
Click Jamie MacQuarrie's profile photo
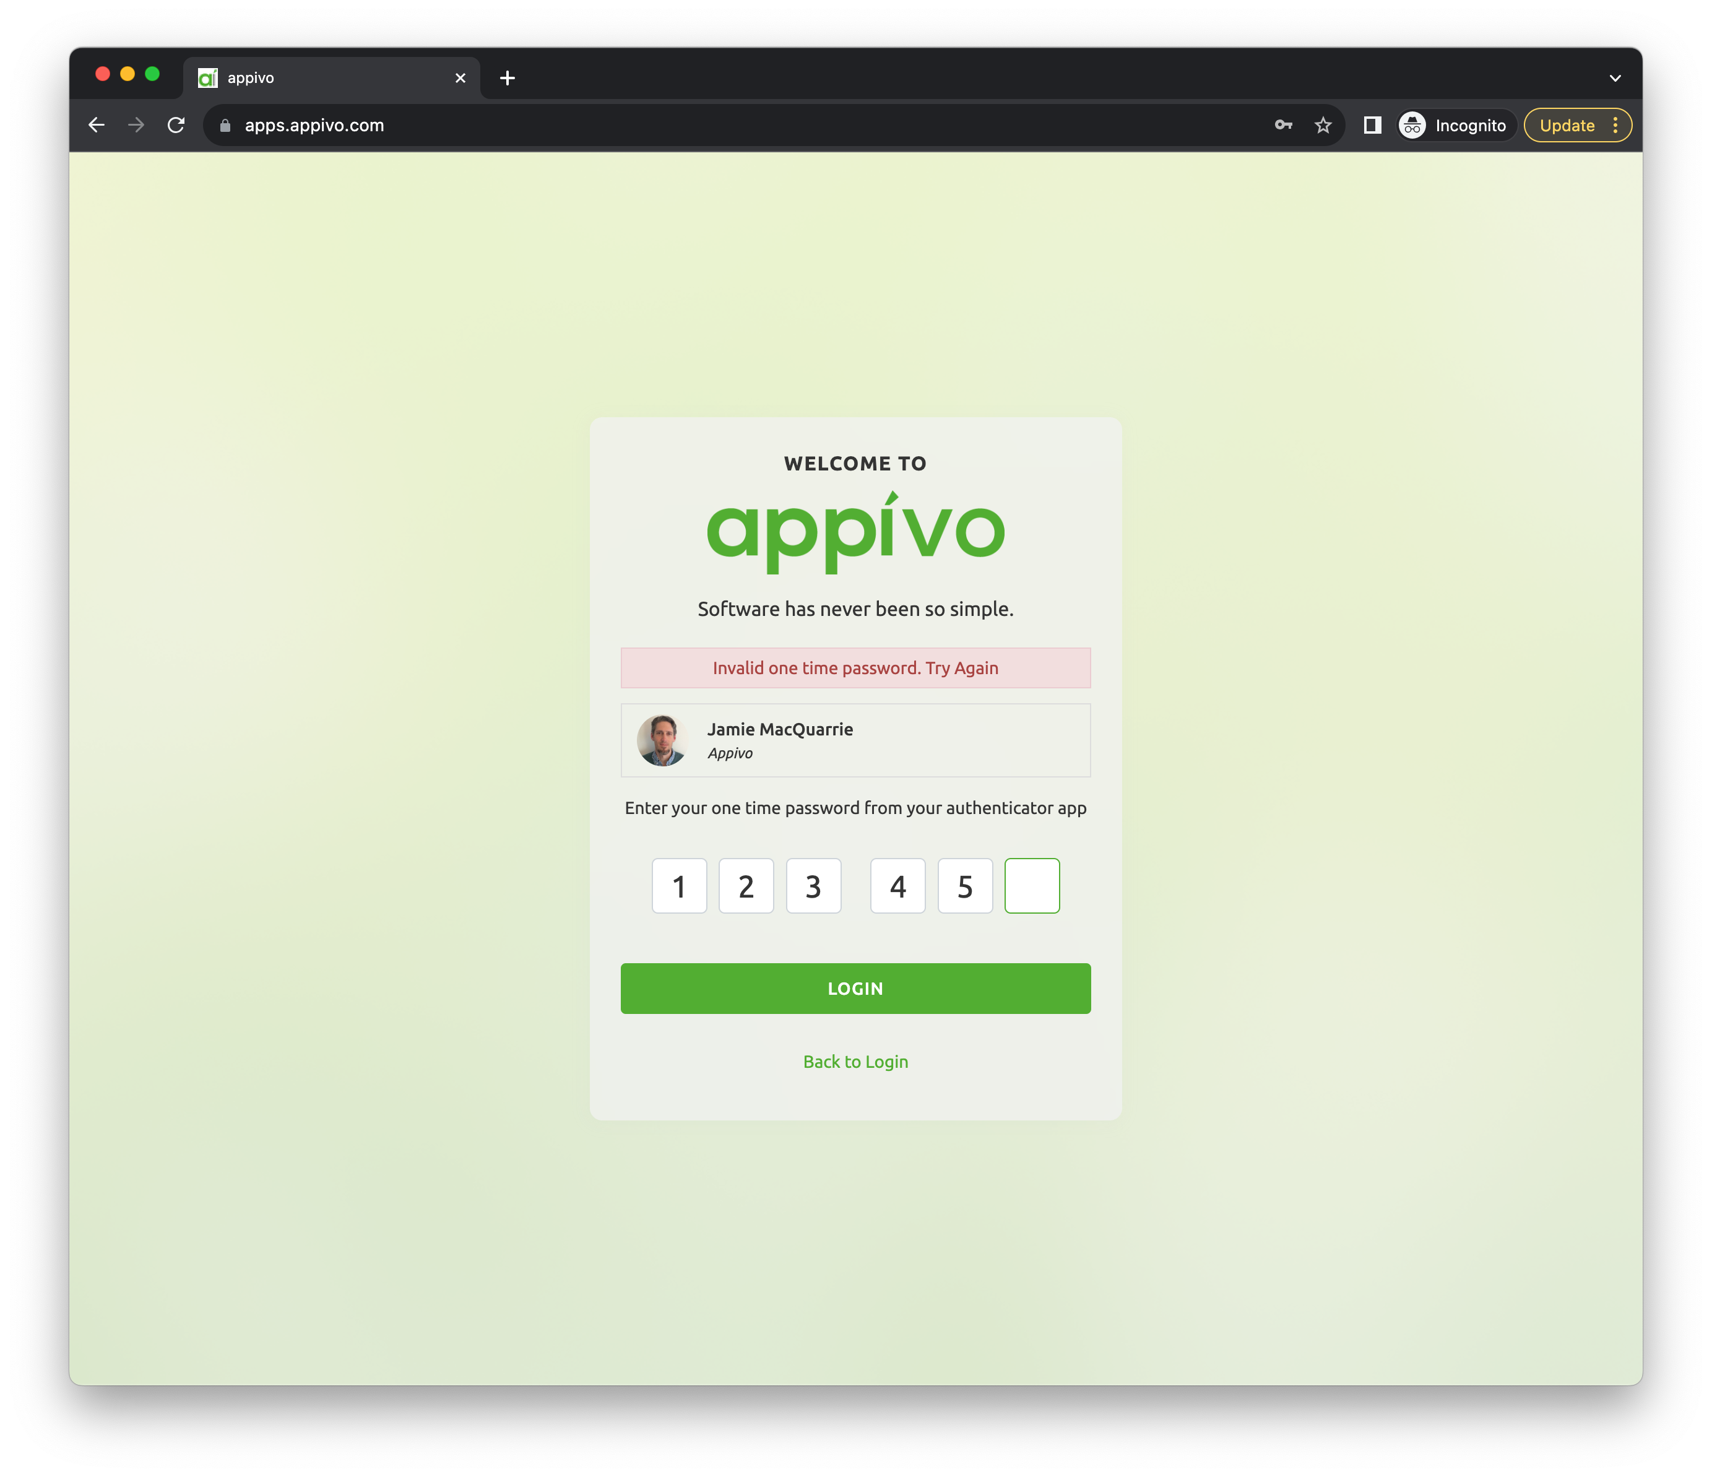coord(661,740)
